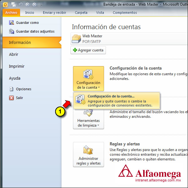
Task: Open the Vista tab
Action: coord(100,13)
